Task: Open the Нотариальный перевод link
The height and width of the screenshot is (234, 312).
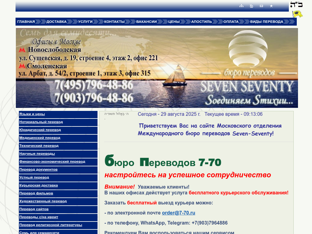Action: [41, 122]
